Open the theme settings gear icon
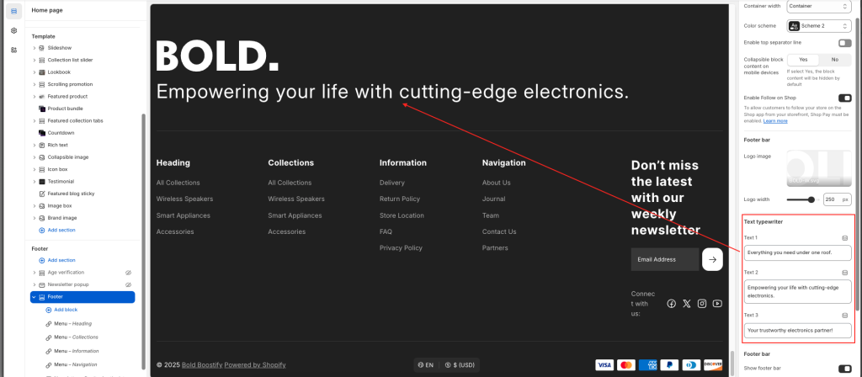The width and height of the screenshot is (862, 377). (x=13, y=30)
